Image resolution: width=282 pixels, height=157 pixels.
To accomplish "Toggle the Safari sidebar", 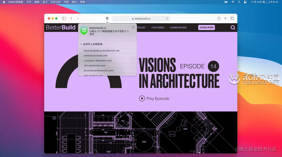I will [x=64, y=18].
